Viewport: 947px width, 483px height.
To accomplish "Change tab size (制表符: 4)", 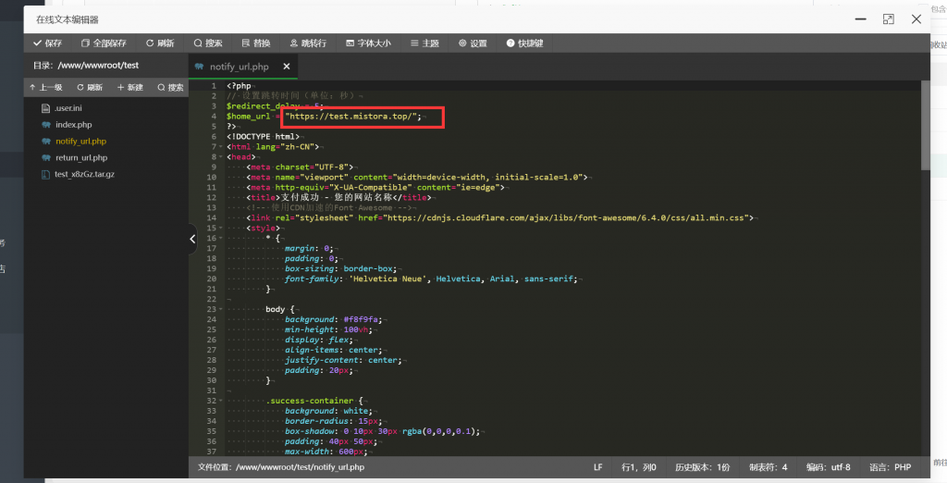I will tap(769, 467).
